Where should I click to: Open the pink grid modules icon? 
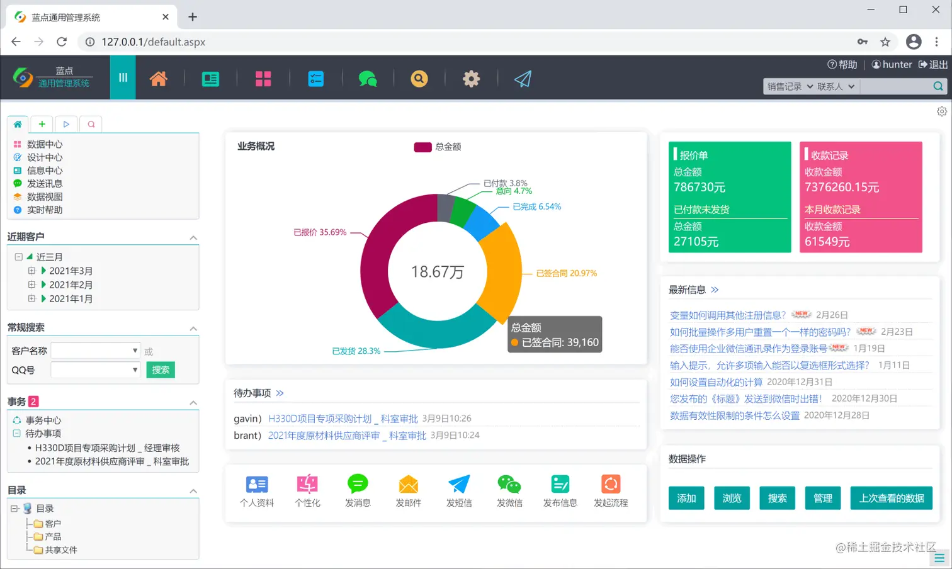click(263, 79)
